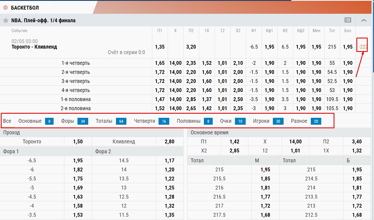Pick Тотал 214.5 over odds 1,85
374x220 pixels.
click(x=357, y=179)
